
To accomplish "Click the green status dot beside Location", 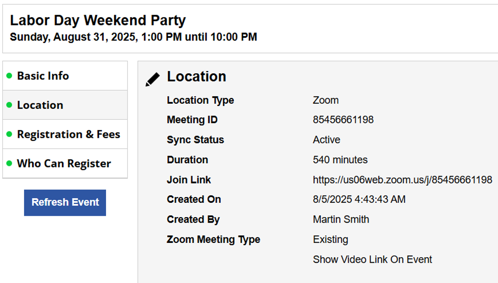I will [x=9, y=105].
